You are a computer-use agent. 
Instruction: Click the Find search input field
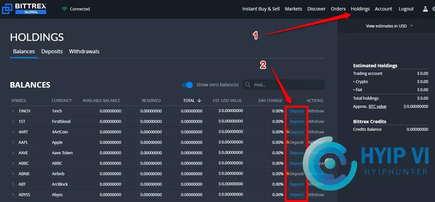point(283,85)
